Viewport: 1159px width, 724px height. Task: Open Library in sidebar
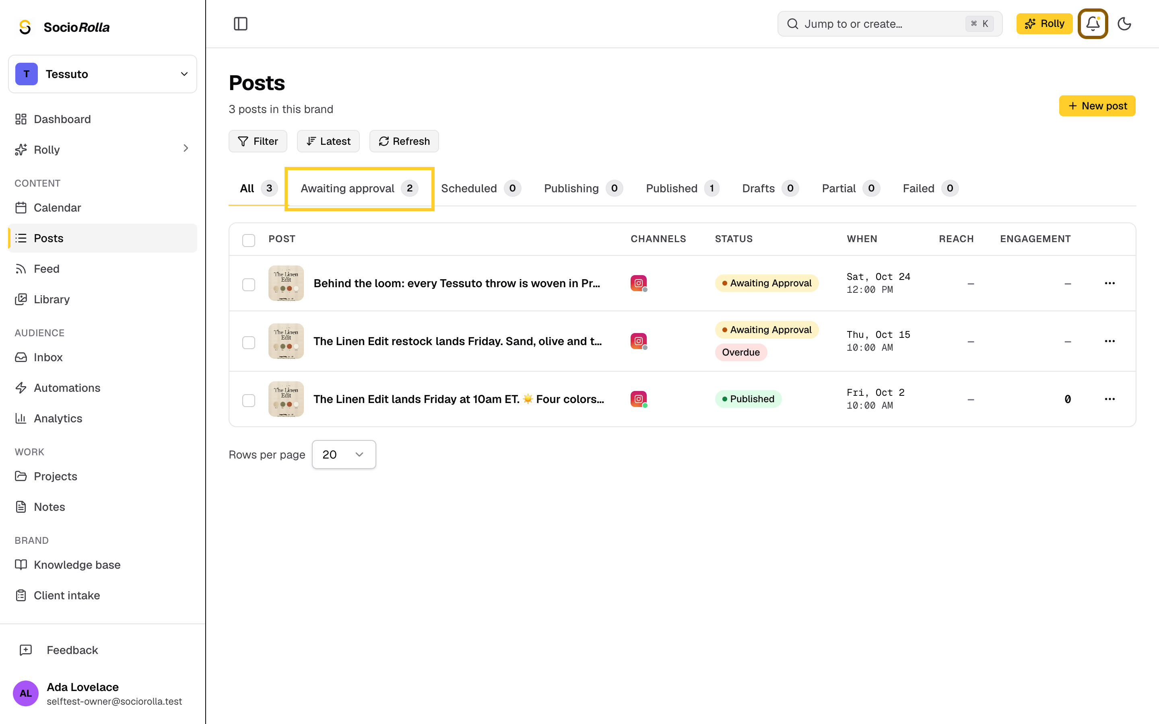click(x=103, y=299)
